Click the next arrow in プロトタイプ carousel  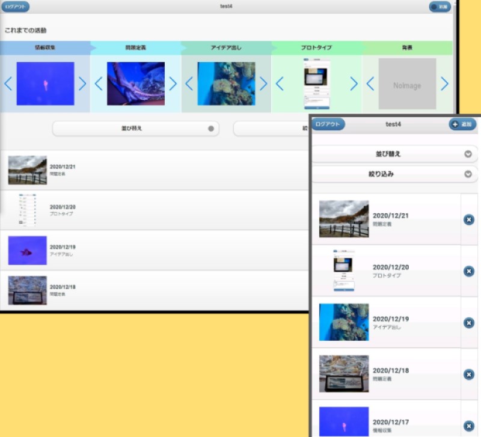pos(354,84)
